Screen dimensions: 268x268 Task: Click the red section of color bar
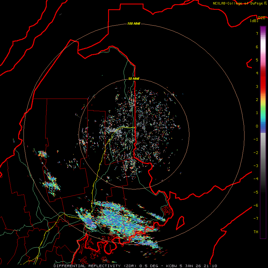263,80
